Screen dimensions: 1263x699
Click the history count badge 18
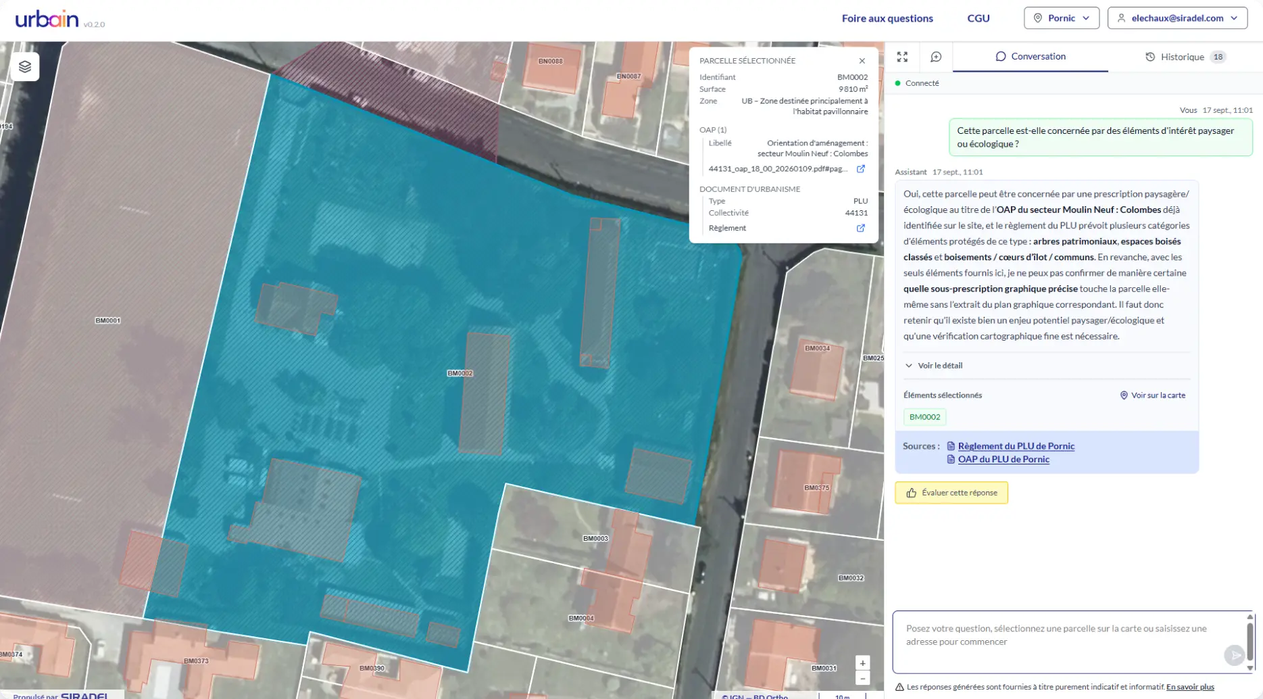point(1218,57)
